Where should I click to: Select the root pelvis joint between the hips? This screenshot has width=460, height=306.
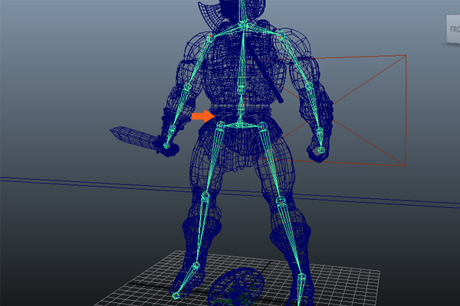pyautogui.click(x=240, y=125)
